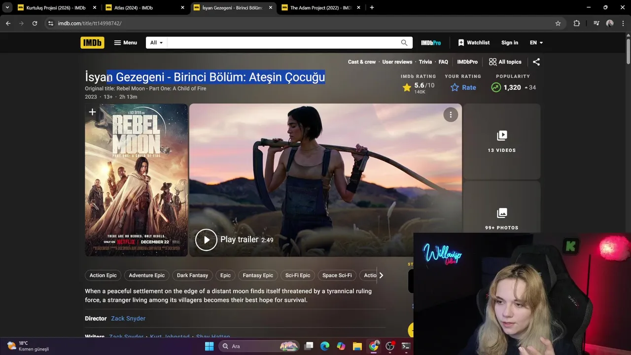Image resolution: width=631 pixels, height=355 pixels.
Task: Open the Trivia link
Action: coord(425,62)
